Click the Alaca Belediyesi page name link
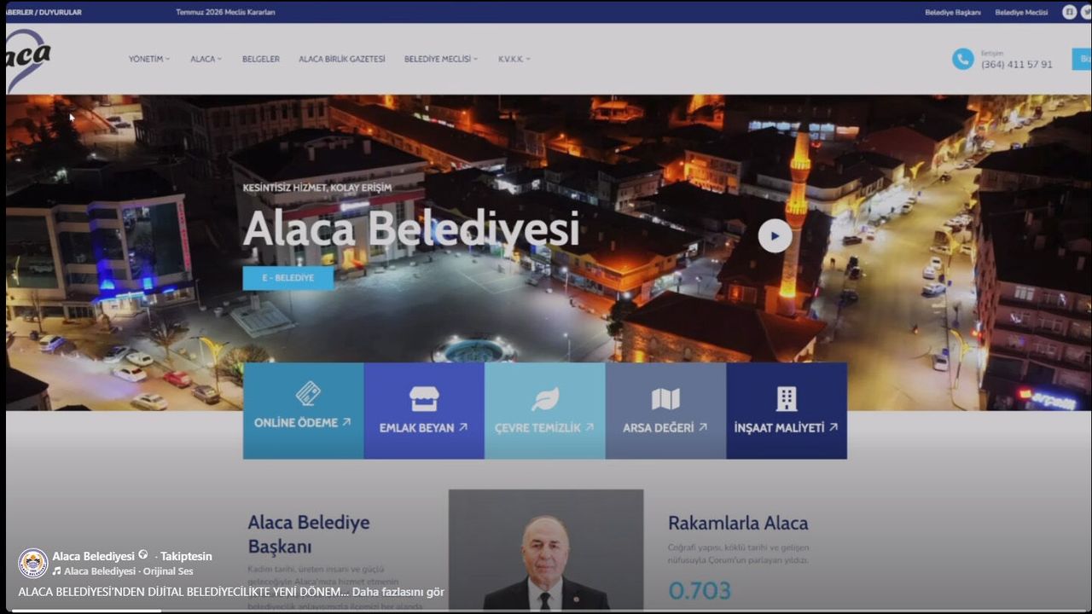1092x614 pixels. pyautogui.click(x=93, y=556)
